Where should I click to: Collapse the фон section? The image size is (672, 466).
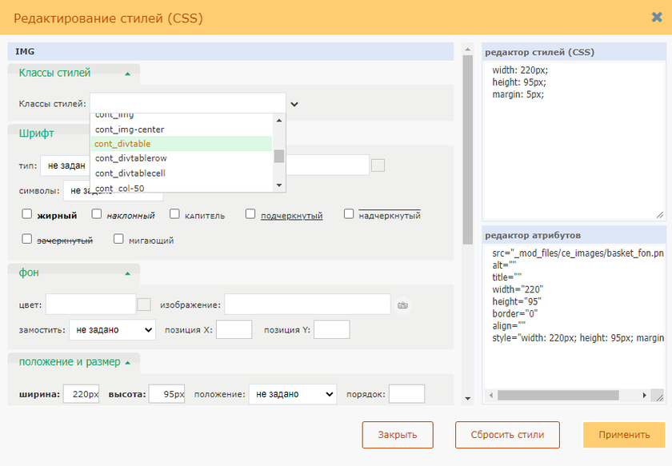pos(127,273)
